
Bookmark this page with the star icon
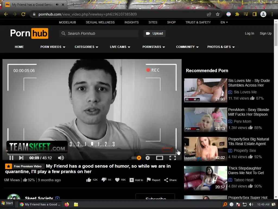point(218,14)
